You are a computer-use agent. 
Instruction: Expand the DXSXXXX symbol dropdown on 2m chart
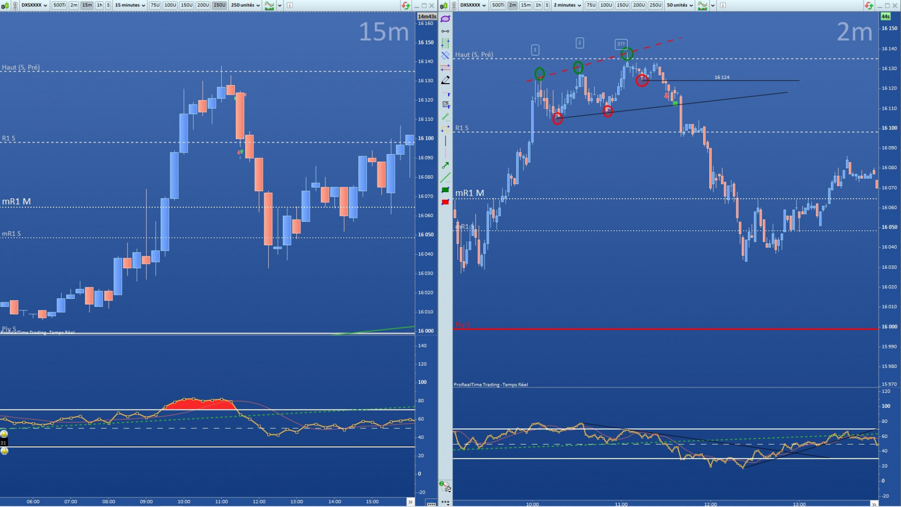pyautogui.click(x=473, y=5)
